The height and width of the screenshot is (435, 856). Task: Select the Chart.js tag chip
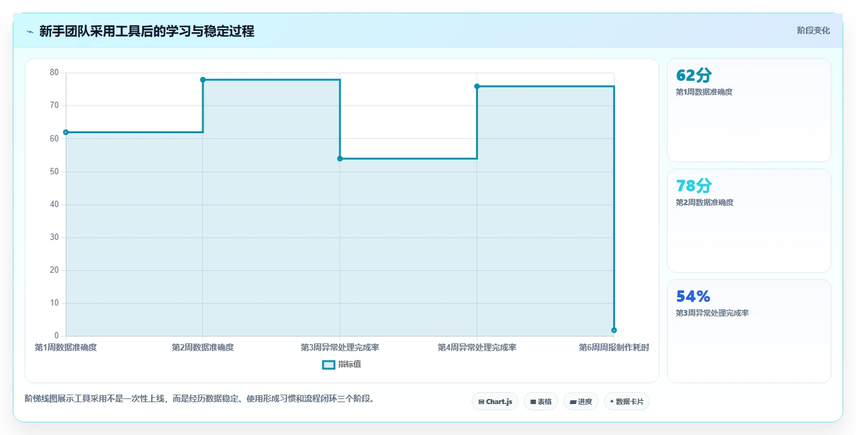click(495, 402)
